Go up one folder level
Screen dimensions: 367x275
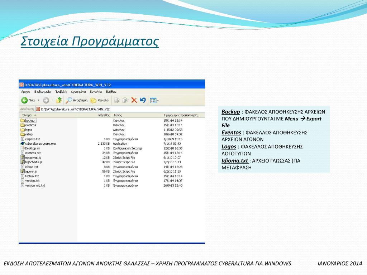(59, 100)
